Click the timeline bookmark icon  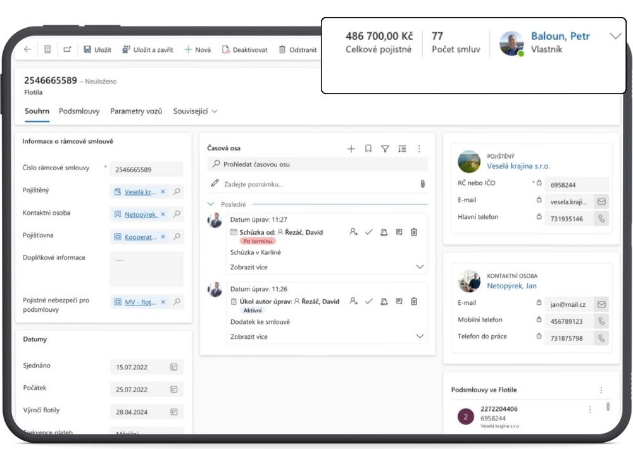tap(368, 149)
